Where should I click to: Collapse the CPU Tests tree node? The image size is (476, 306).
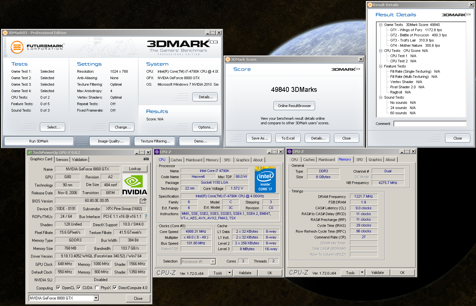tap(380, 51)
